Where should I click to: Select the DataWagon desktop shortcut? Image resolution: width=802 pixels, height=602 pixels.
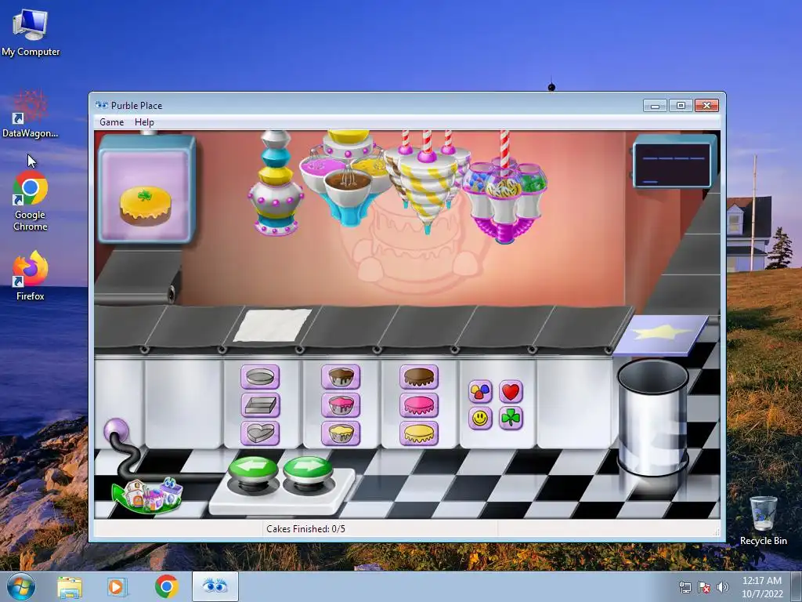pos(31,114)
